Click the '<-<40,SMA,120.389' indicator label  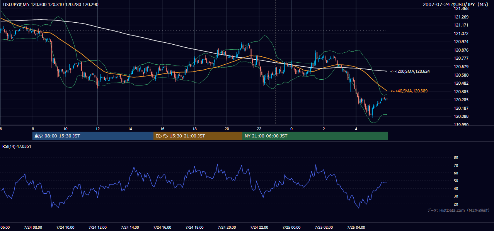pyautogui.click(x=409, y=91)
